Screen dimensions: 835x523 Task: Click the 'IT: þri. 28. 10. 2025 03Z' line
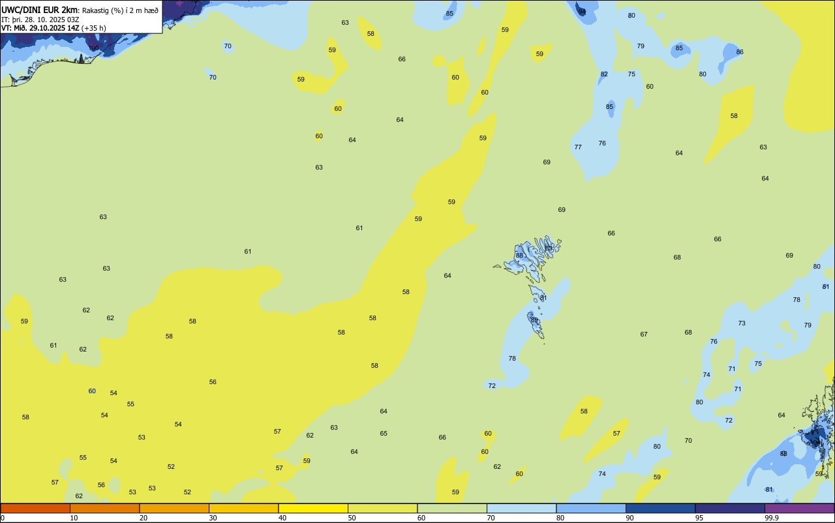[x=40, y=20]
